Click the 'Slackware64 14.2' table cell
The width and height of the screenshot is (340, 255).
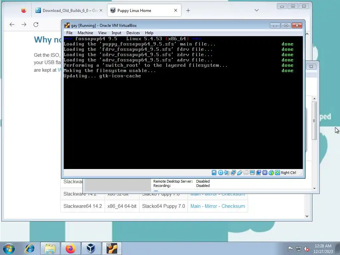click(83, 206)
